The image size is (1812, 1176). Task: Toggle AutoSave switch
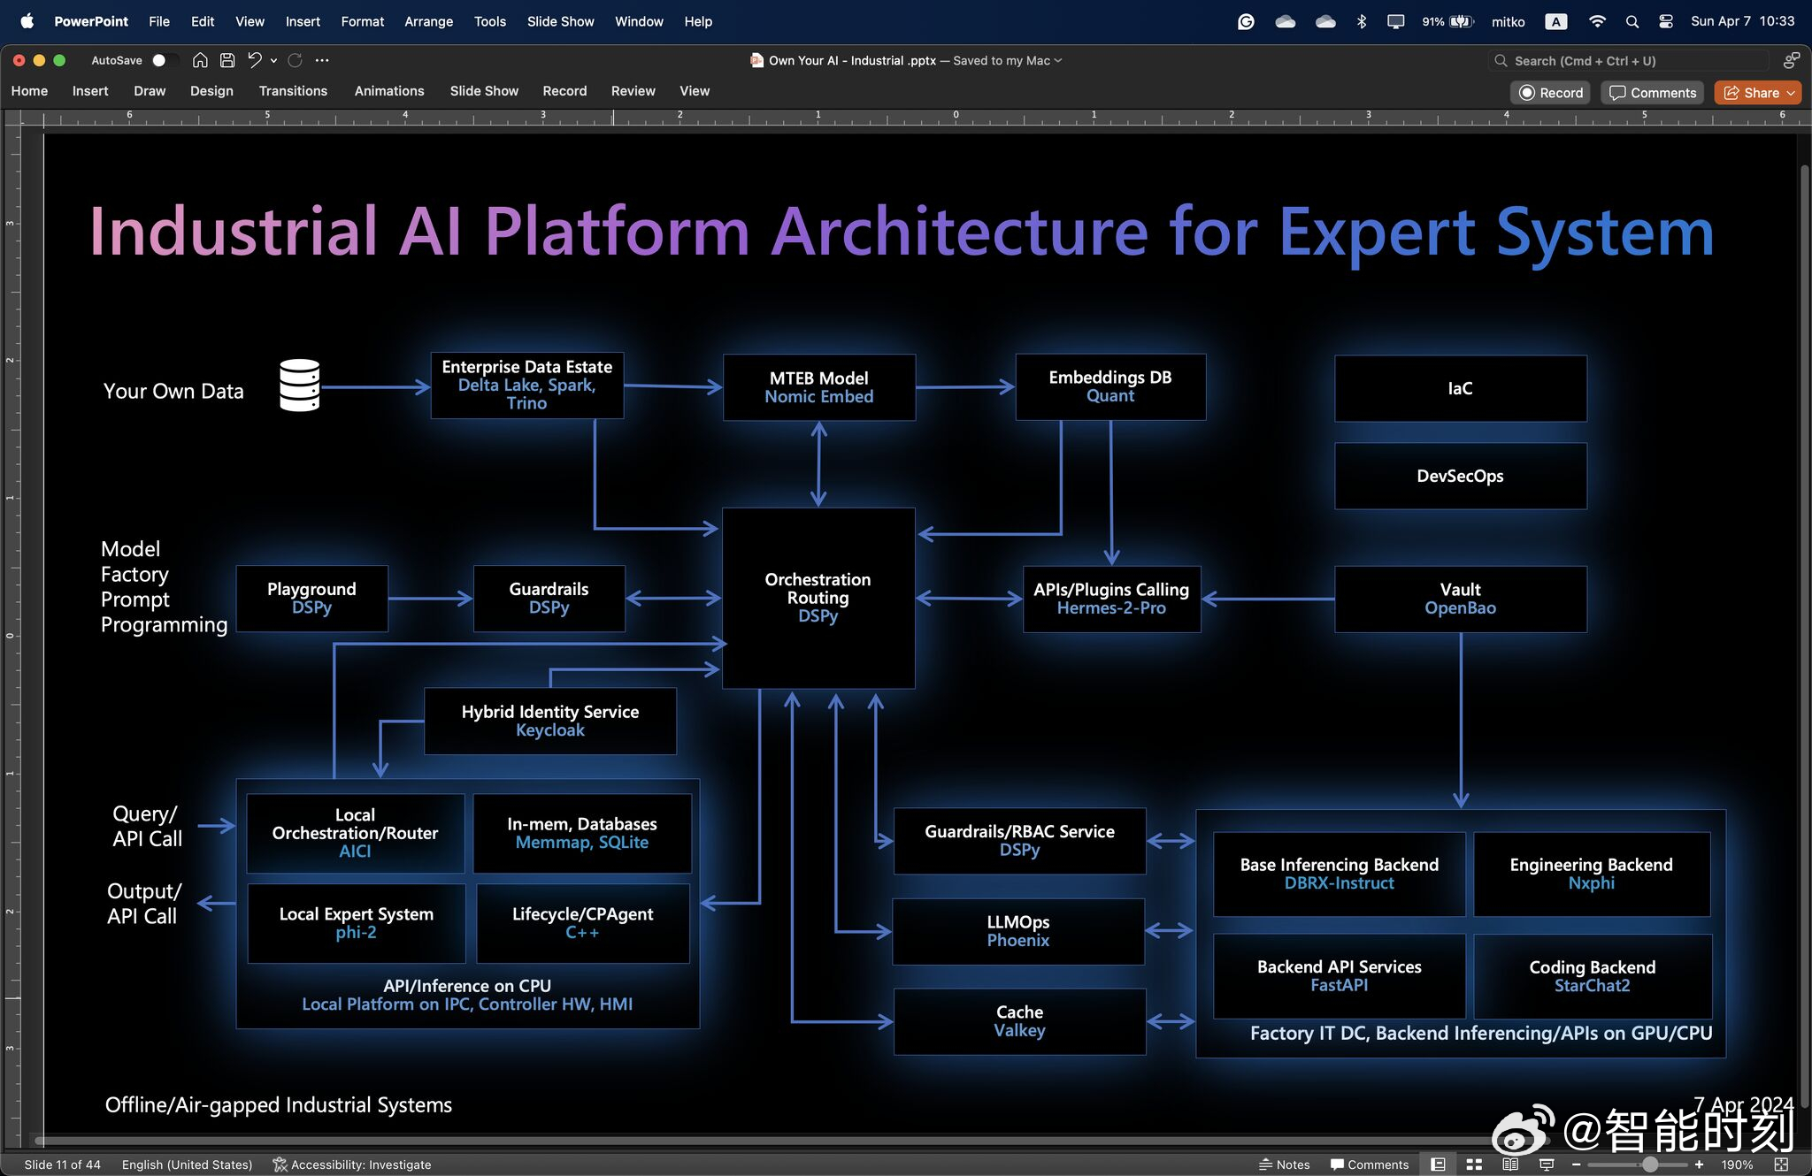[x=165, y=60]
